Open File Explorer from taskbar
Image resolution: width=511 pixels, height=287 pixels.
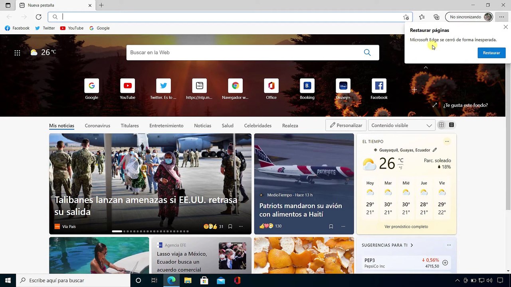point(188,280)
